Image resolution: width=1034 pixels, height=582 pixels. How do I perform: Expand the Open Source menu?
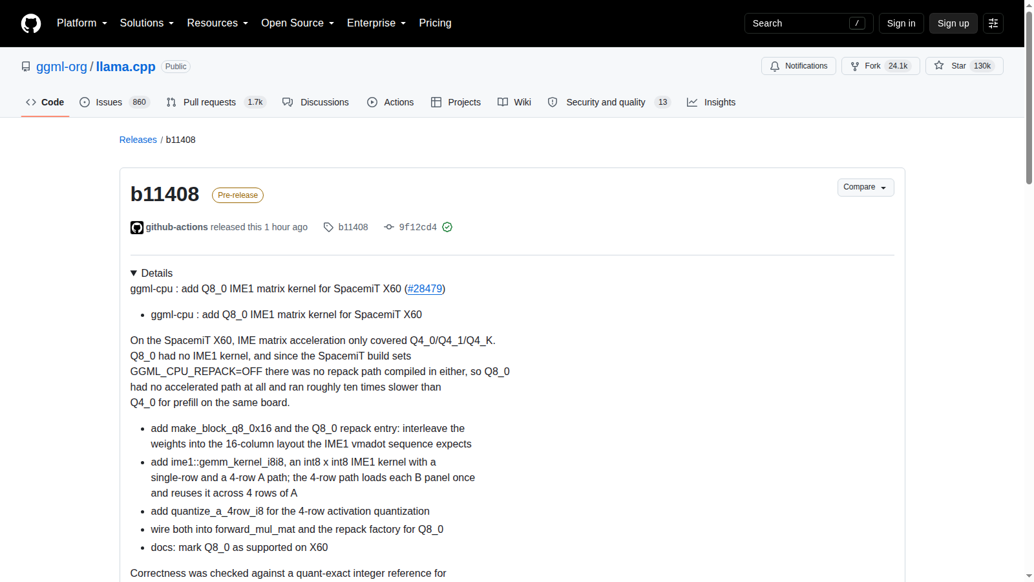tap(298, 23)
